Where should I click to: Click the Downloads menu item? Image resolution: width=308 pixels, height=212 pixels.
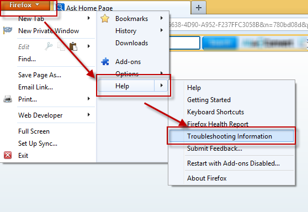(x=131, y=43)
